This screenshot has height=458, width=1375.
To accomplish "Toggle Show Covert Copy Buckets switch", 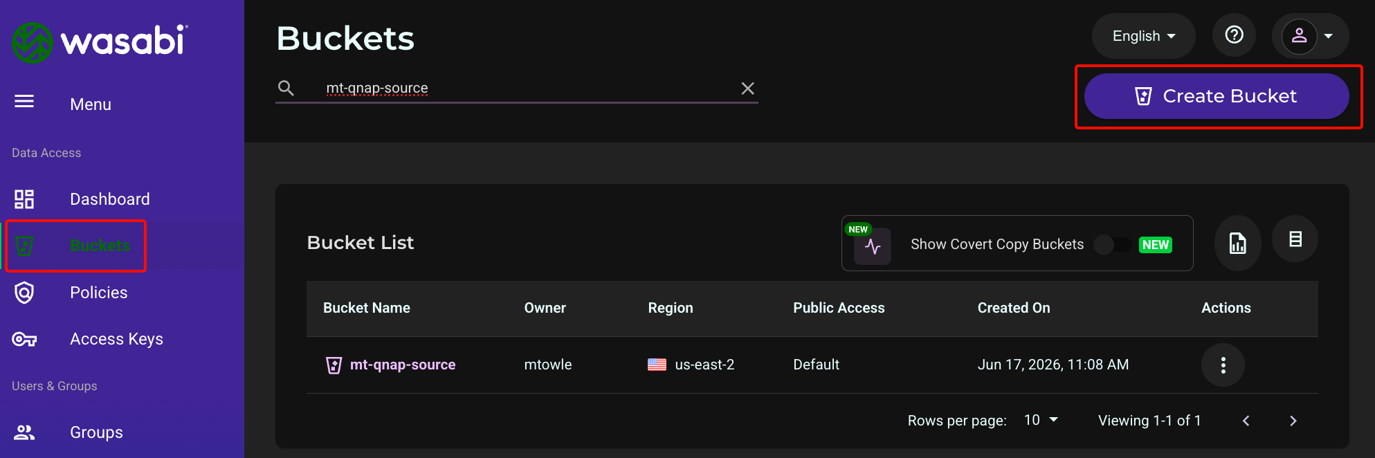I will (1112, 244).
